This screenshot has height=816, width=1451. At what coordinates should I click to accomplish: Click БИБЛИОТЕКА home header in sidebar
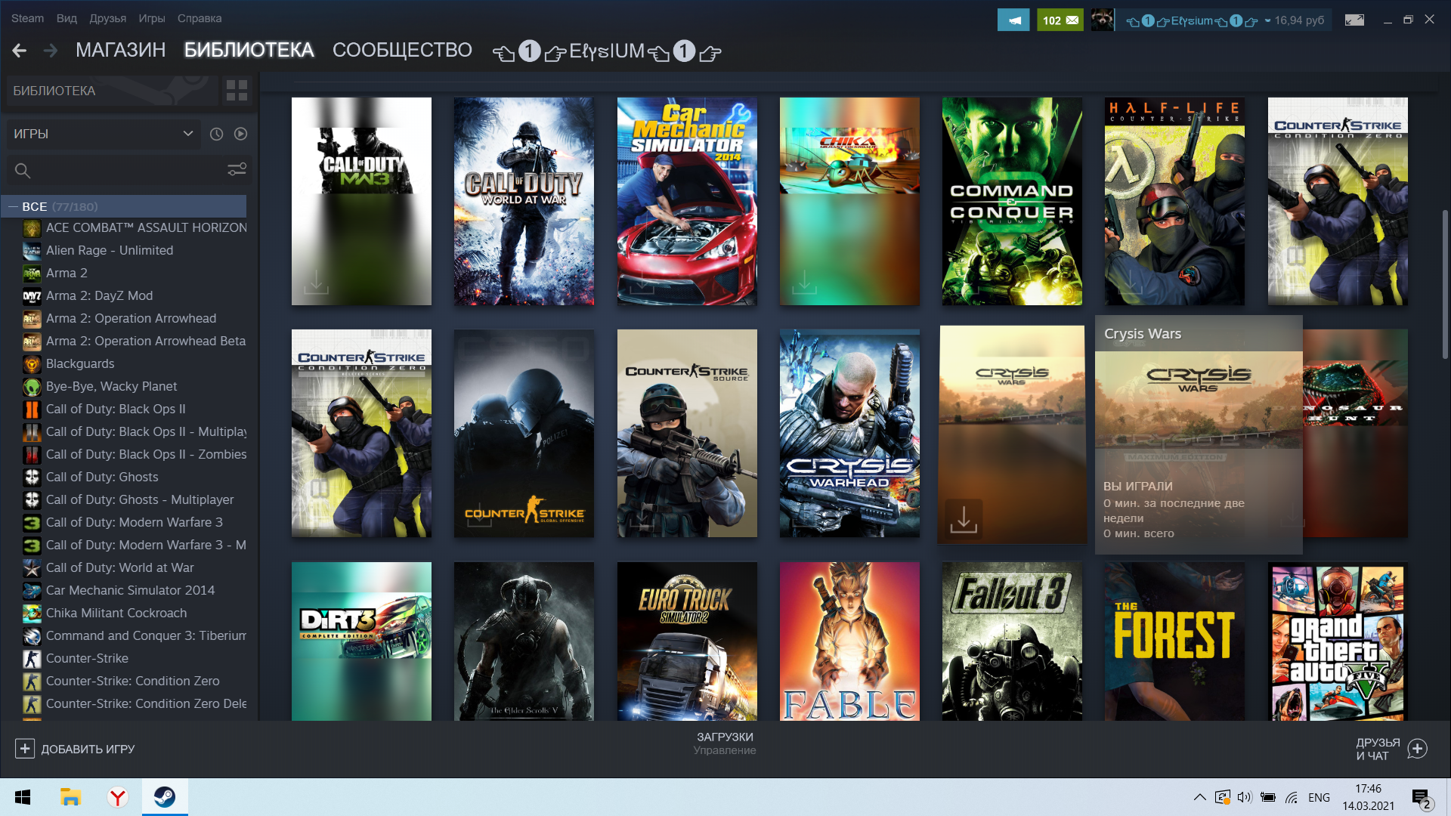click(x=112, y=91)
